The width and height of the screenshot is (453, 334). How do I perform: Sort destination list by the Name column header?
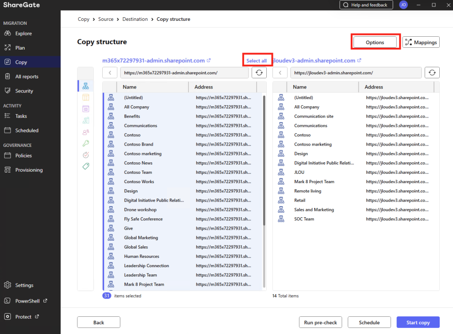coord(322,87)
